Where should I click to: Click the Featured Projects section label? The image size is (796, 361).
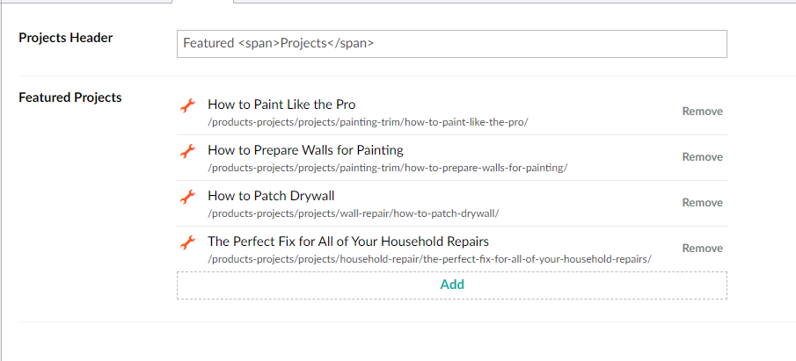pos(70,97)
